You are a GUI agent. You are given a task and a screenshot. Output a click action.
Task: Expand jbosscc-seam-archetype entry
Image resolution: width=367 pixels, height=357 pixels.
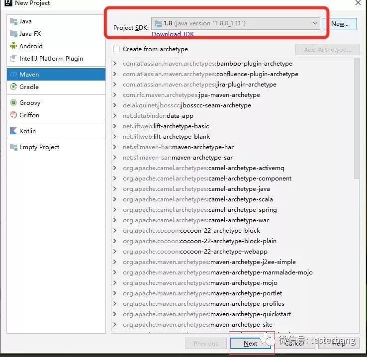(x=115, y=105)
